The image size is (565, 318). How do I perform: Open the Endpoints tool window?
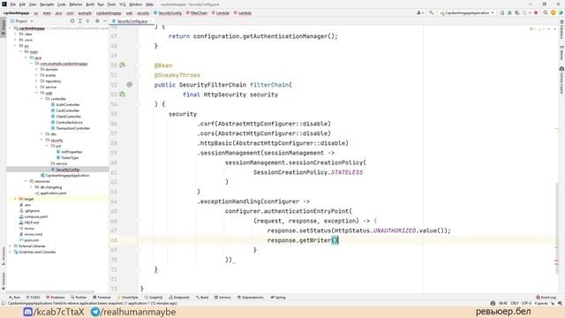(179, 298)
